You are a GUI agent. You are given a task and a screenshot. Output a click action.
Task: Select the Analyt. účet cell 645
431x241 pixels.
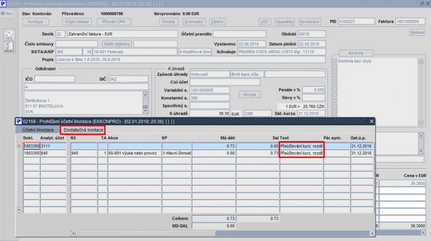tap(53, 153)
